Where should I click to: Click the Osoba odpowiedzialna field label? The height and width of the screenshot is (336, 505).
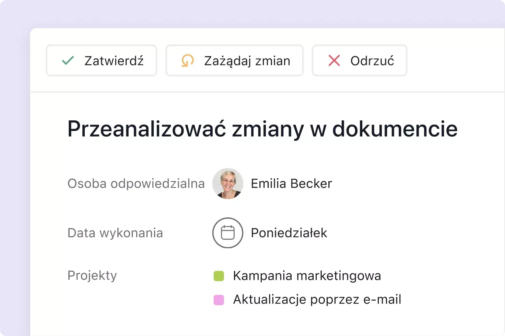point(136,183)
